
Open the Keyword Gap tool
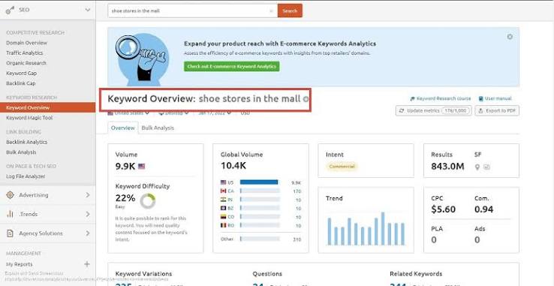coord(21,73)
